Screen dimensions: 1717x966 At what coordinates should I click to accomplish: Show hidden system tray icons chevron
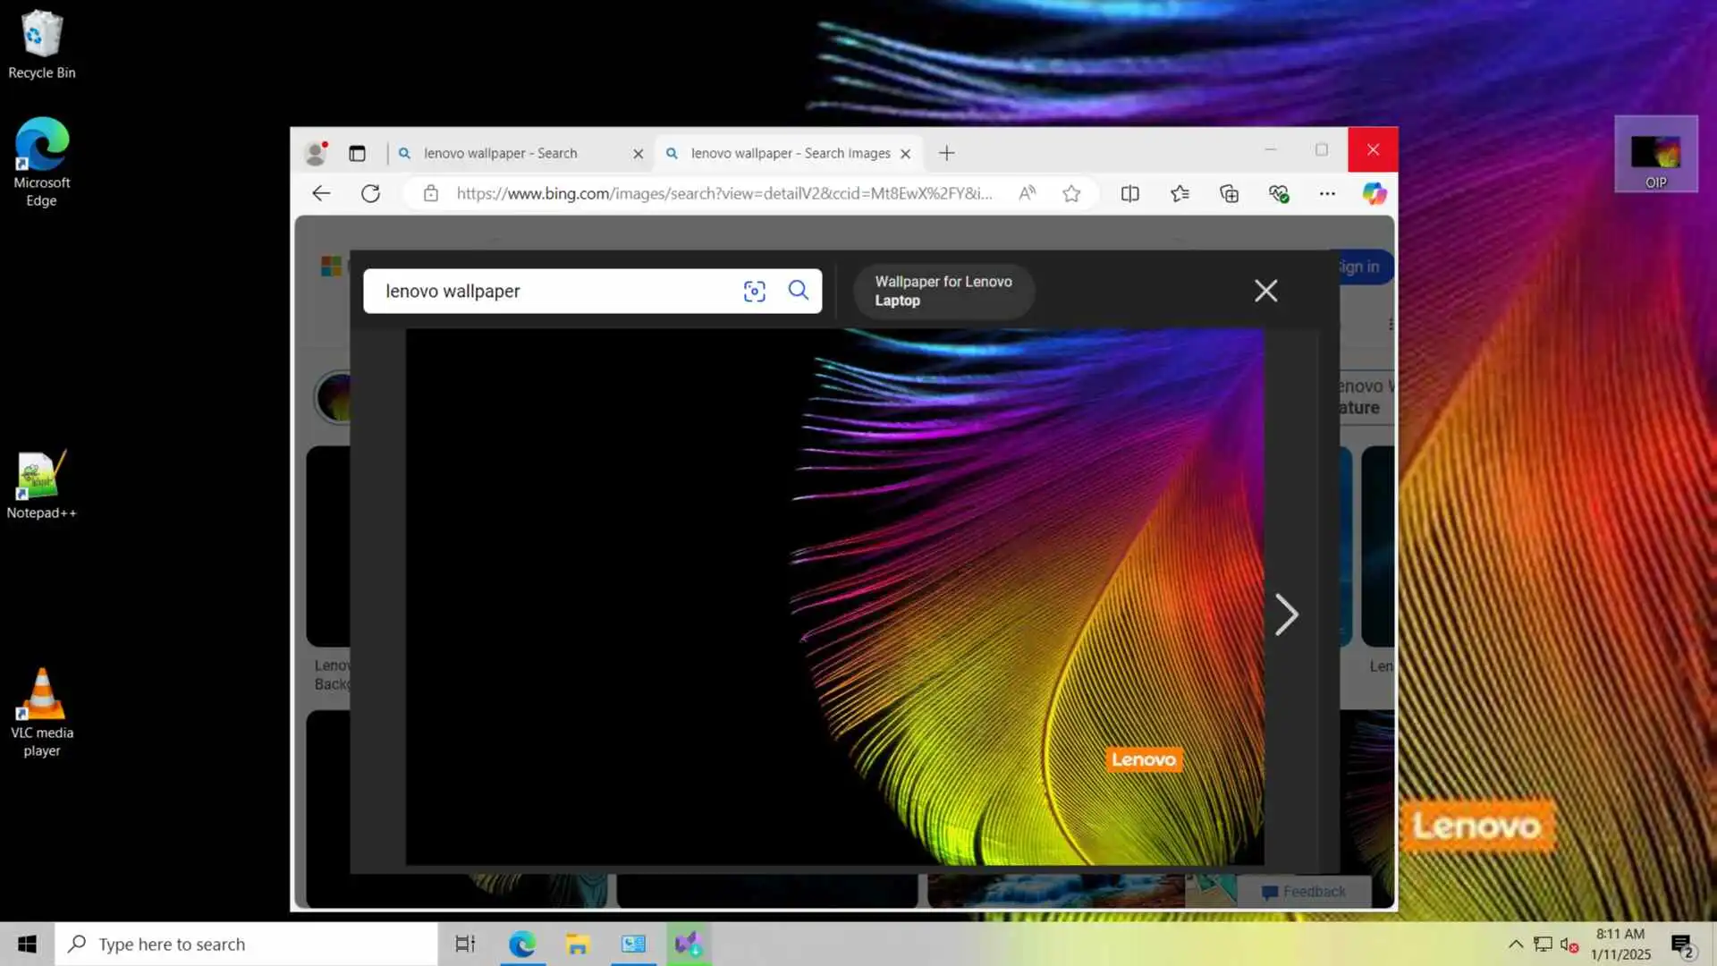pyautogui.click(x=1516, y=945)
